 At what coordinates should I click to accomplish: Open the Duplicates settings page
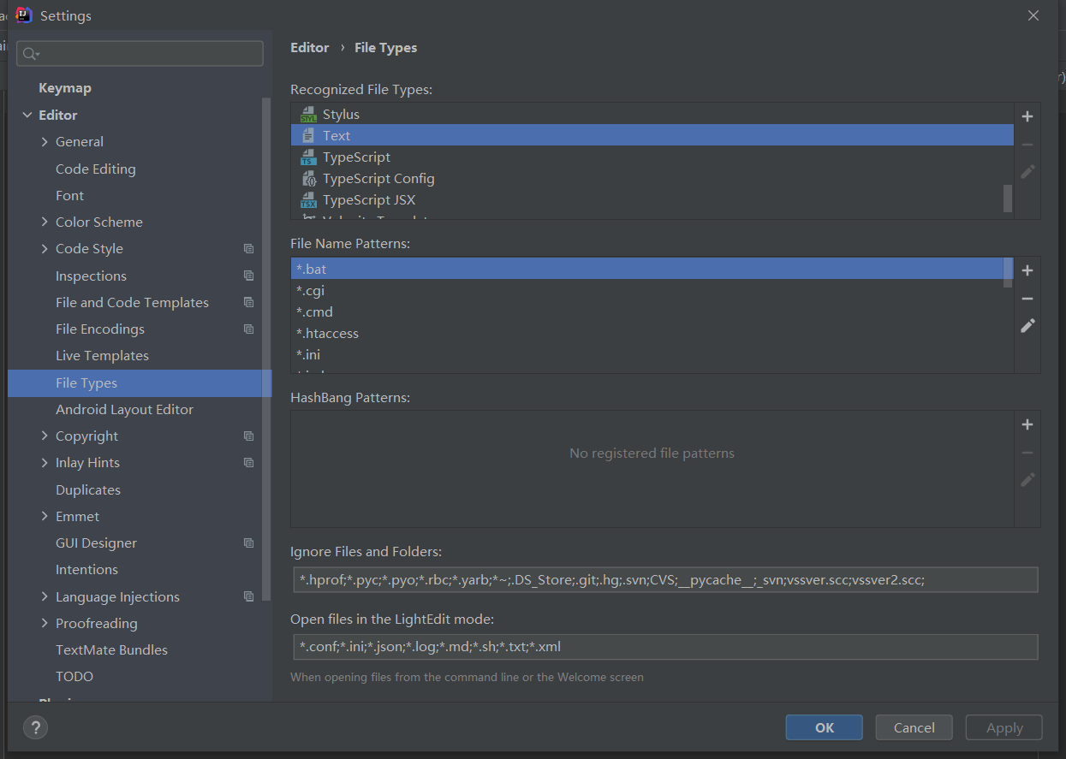[x=88, y=490]
